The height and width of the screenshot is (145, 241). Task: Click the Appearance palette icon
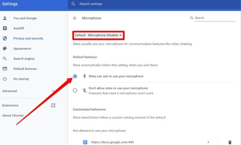(5, 49)
